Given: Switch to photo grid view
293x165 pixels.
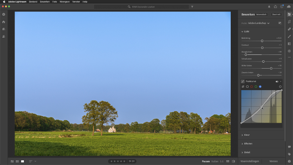Looking at the screenshot, I should 12,161.
